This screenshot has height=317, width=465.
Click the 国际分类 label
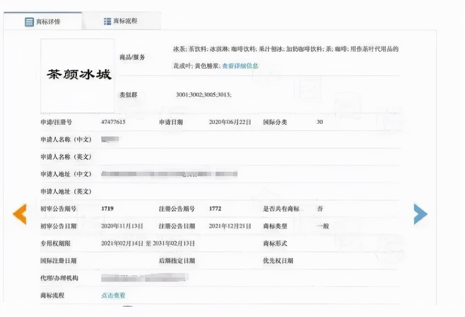275,122
